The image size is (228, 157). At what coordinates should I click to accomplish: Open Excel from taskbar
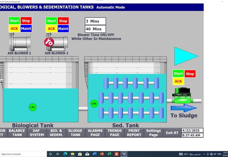tap(109, 154)
